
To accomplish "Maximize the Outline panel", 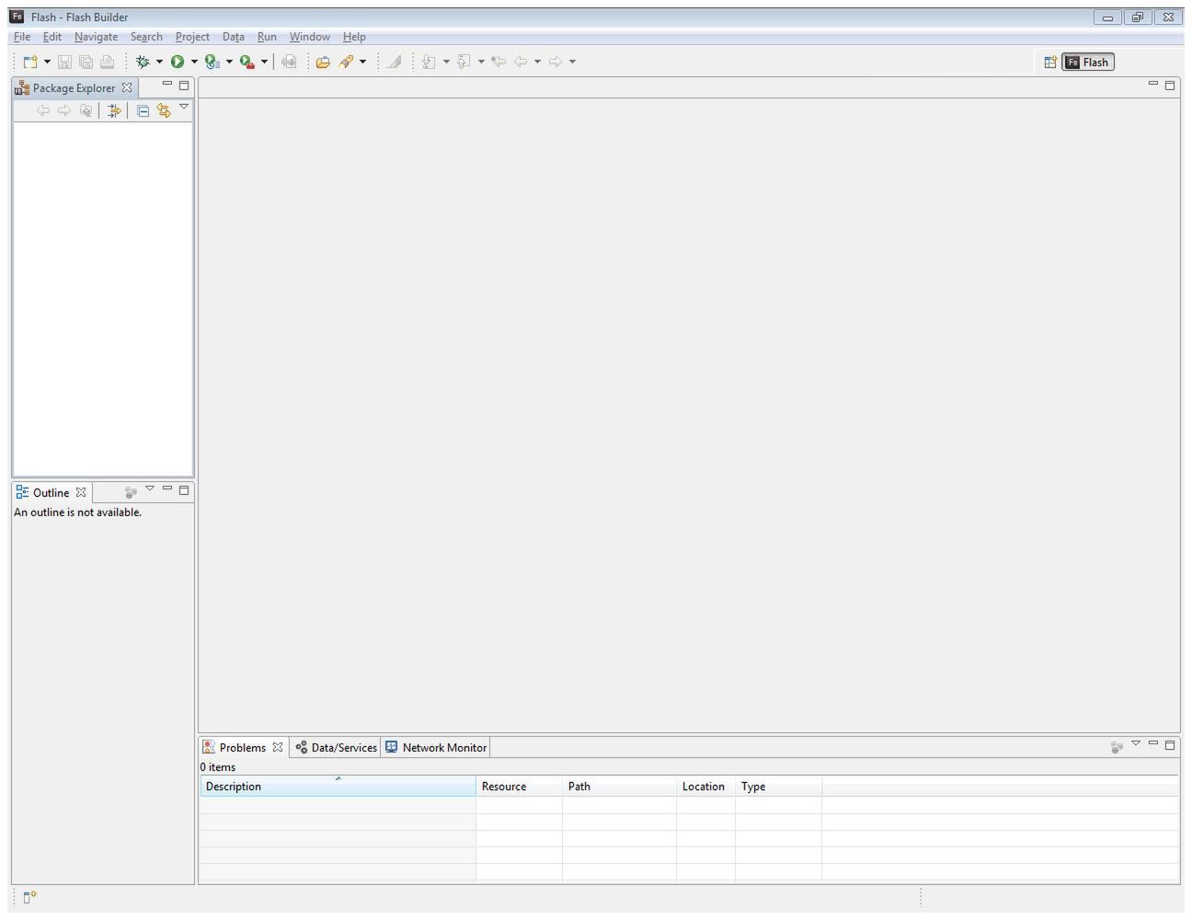I will pos(184,490).
